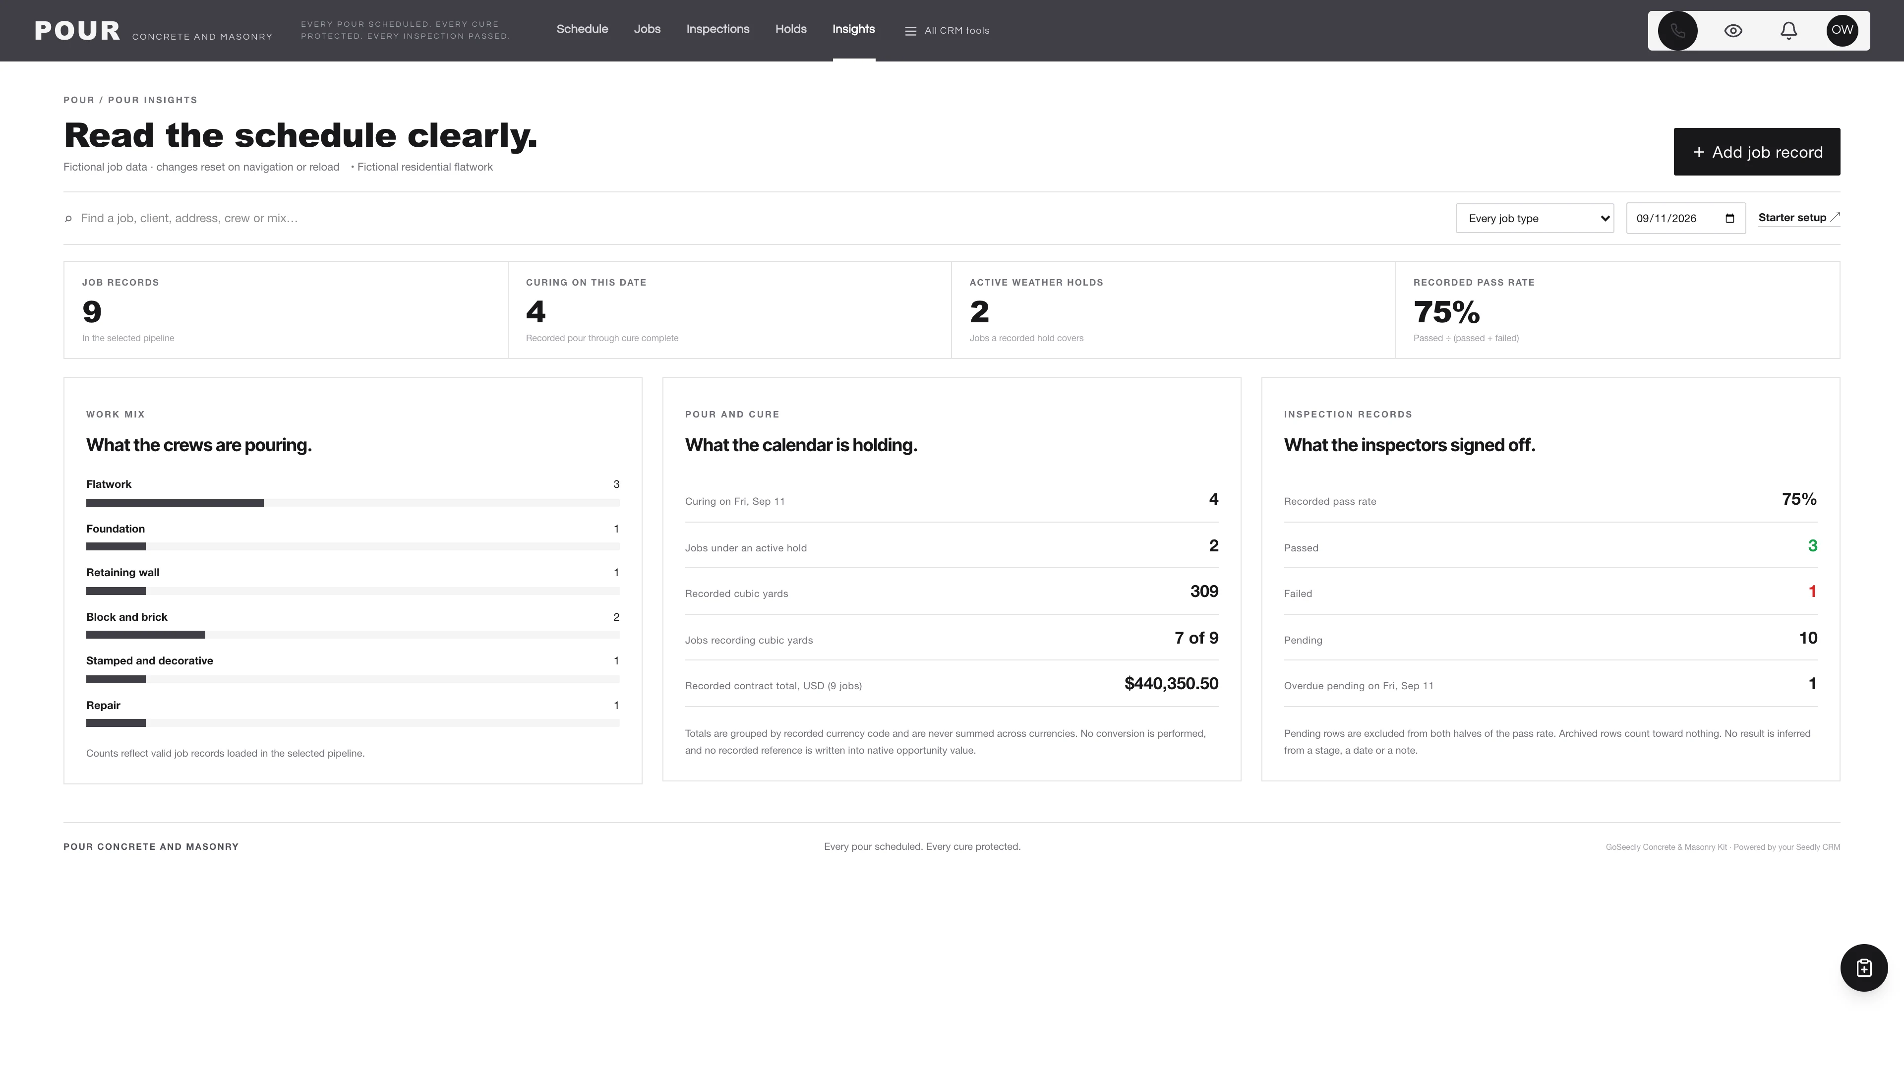Click the $440,350.50 contract total value
The width and height of the screenshot is (1904, 1071).
(x=1171, y=684)
